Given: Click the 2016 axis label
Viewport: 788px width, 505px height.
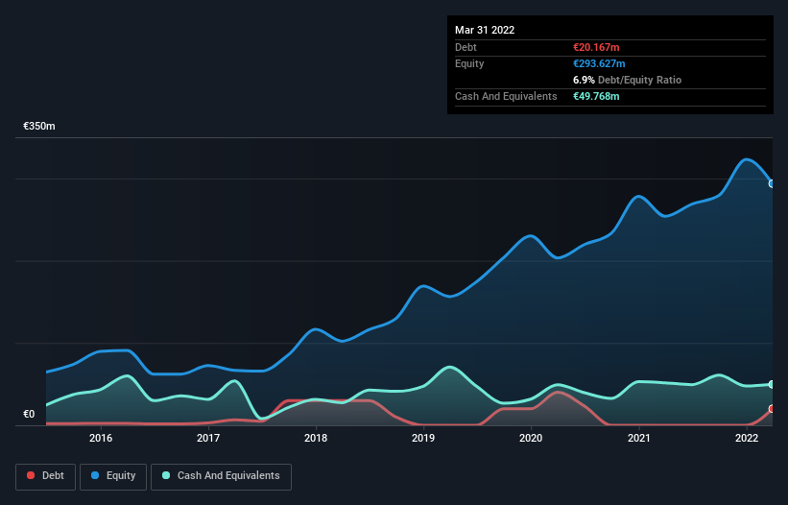Looking at the screenshot, I should pos(101,438).
